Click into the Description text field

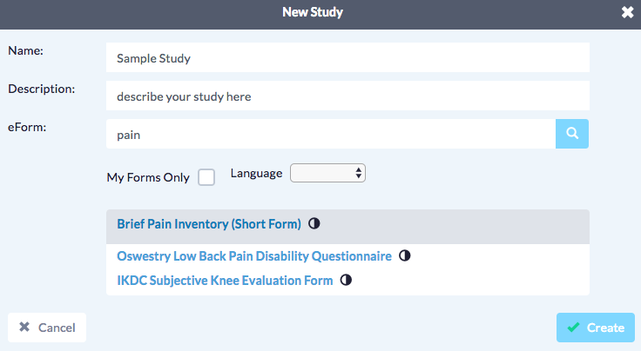point(347,96)
